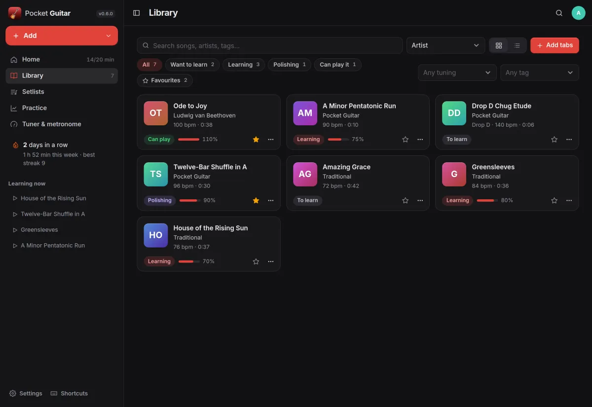The width and height of the screenshot is (592, 407).
Task: Unfavourite Ode to Joy star
Action: pos(256,140)
